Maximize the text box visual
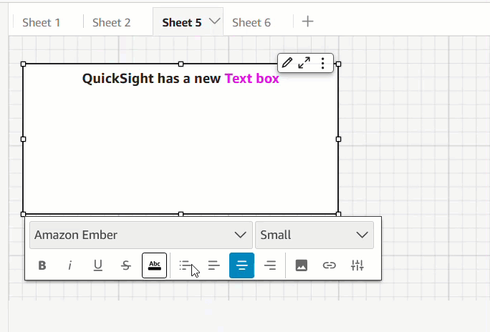Image resolution: width=490 pixels, height=332 pixels. pyautogui.click(x=304, y=63)
